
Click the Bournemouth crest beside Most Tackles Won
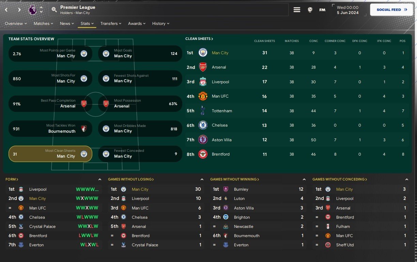84,129
